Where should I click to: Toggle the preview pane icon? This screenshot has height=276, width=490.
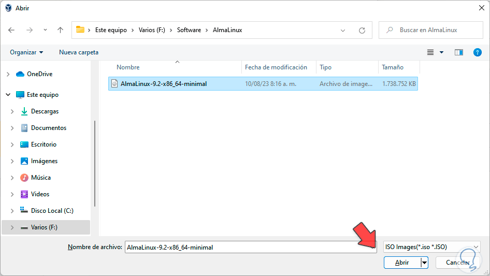coord(459,52)
